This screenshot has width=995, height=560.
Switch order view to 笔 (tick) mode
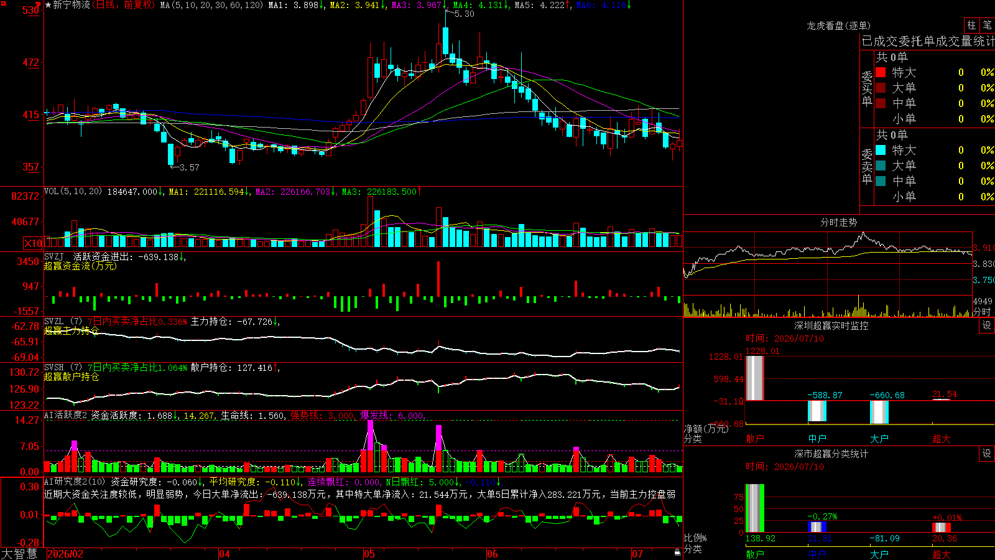point(988,26)
